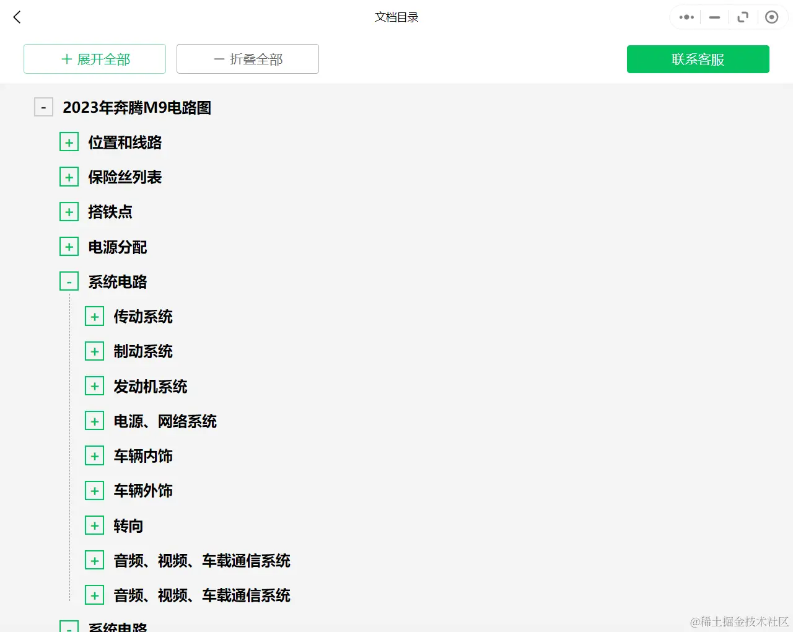Collapse the 2023年奔腾M9电路图 root node
Screen dimensions: 793x632
coord(43,107)
